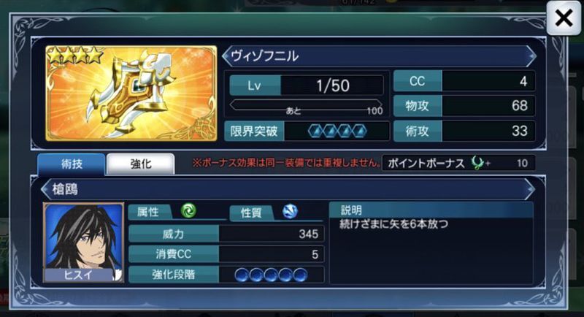Click the ヒスイ character portrait
This screenshot has width=584, height=317.
click(x=83, y=242)
